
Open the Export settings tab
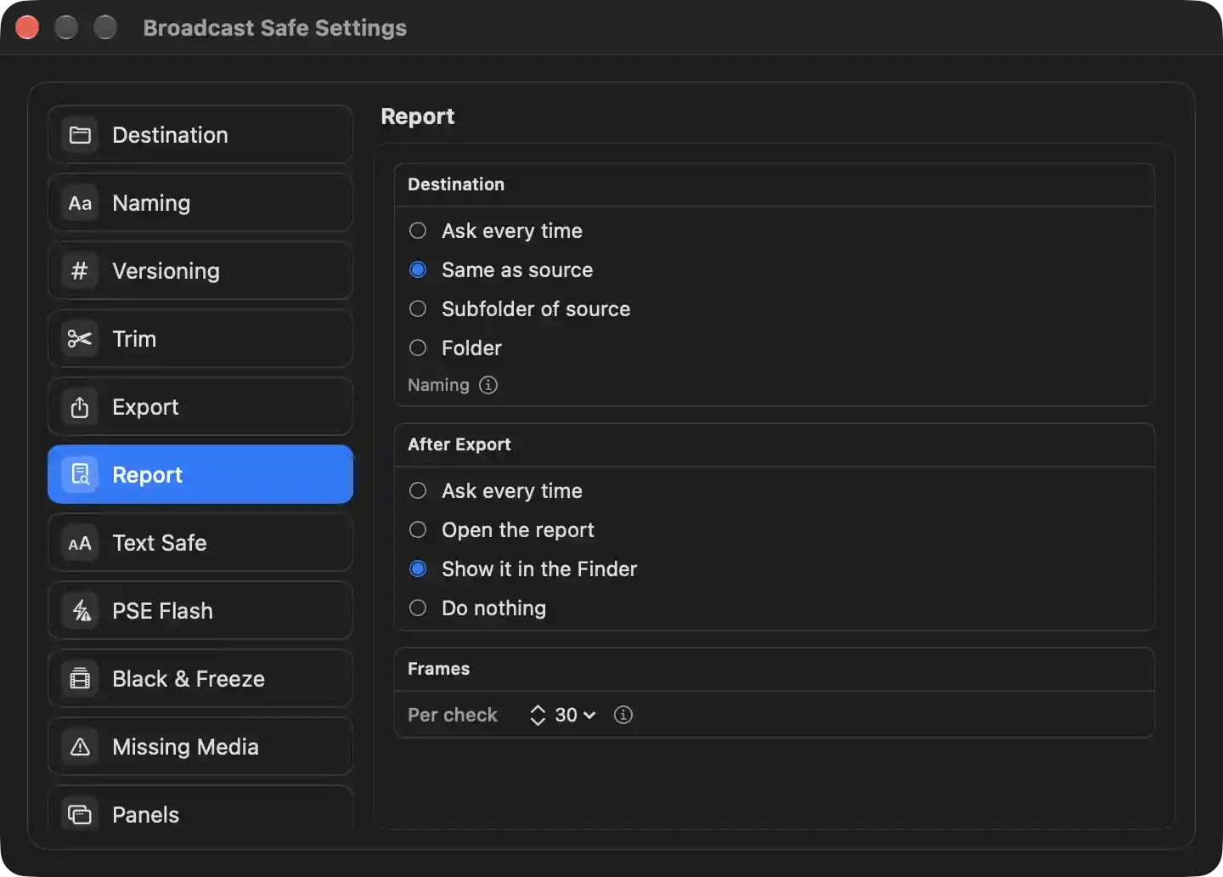(x=200, y=407)
